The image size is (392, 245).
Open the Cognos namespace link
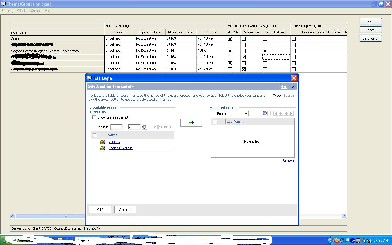point(114,142)
